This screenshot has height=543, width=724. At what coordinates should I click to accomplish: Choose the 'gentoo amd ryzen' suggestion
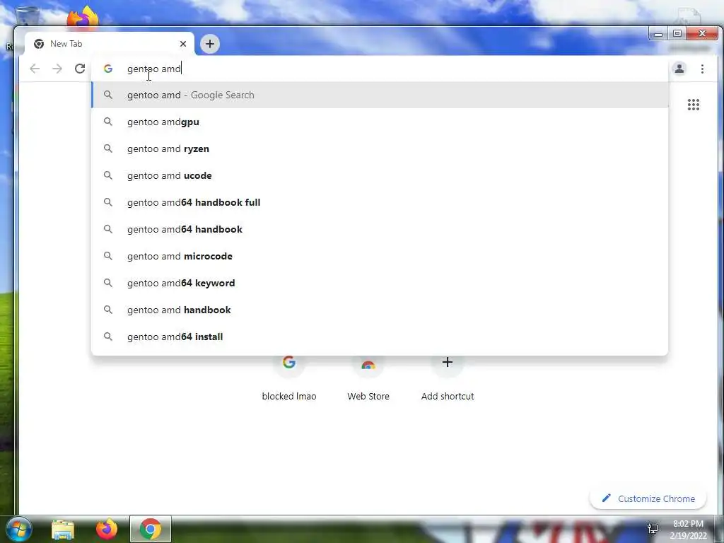click(x=380, y=148)
